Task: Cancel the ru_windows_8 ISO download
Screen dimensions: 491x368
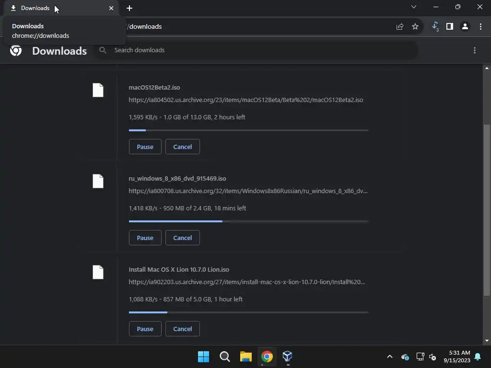Action: tap(183, 238)
